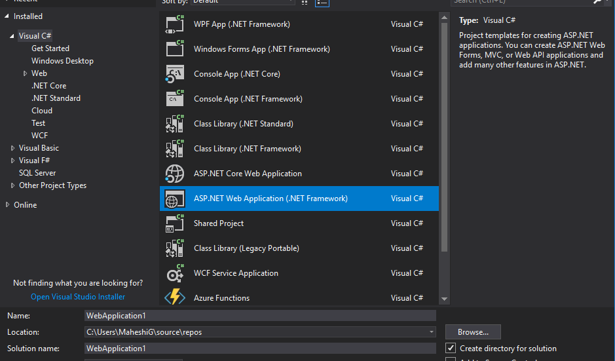The height and width of the screenshot is (361, 615).
Task: Select the Azure Functions lightning icon
Action: pos(175,297)
